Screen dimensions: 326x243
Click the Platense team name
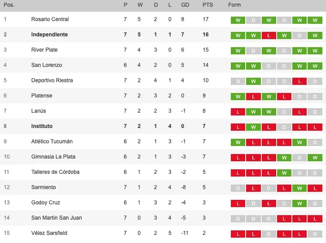click(x=42, y=96)
